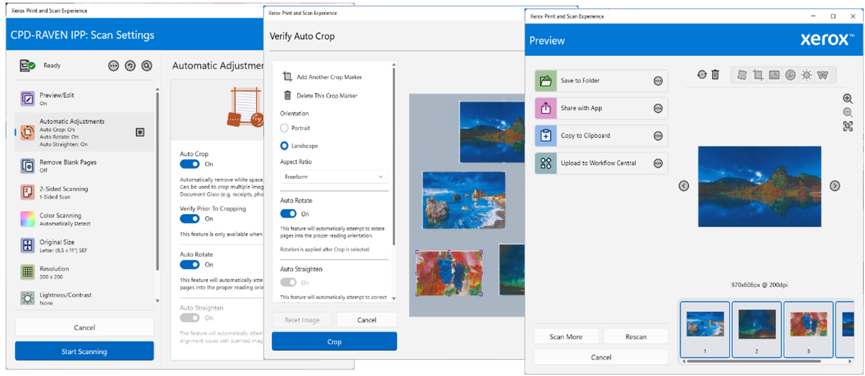Click the Verify Auto Crop options scrollbar

[394, 157]
